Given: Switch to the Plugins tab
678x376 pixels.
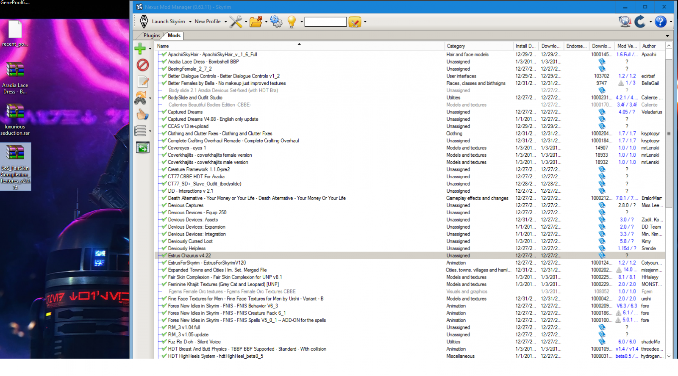Looking at the screenshot, I should 152,36.
